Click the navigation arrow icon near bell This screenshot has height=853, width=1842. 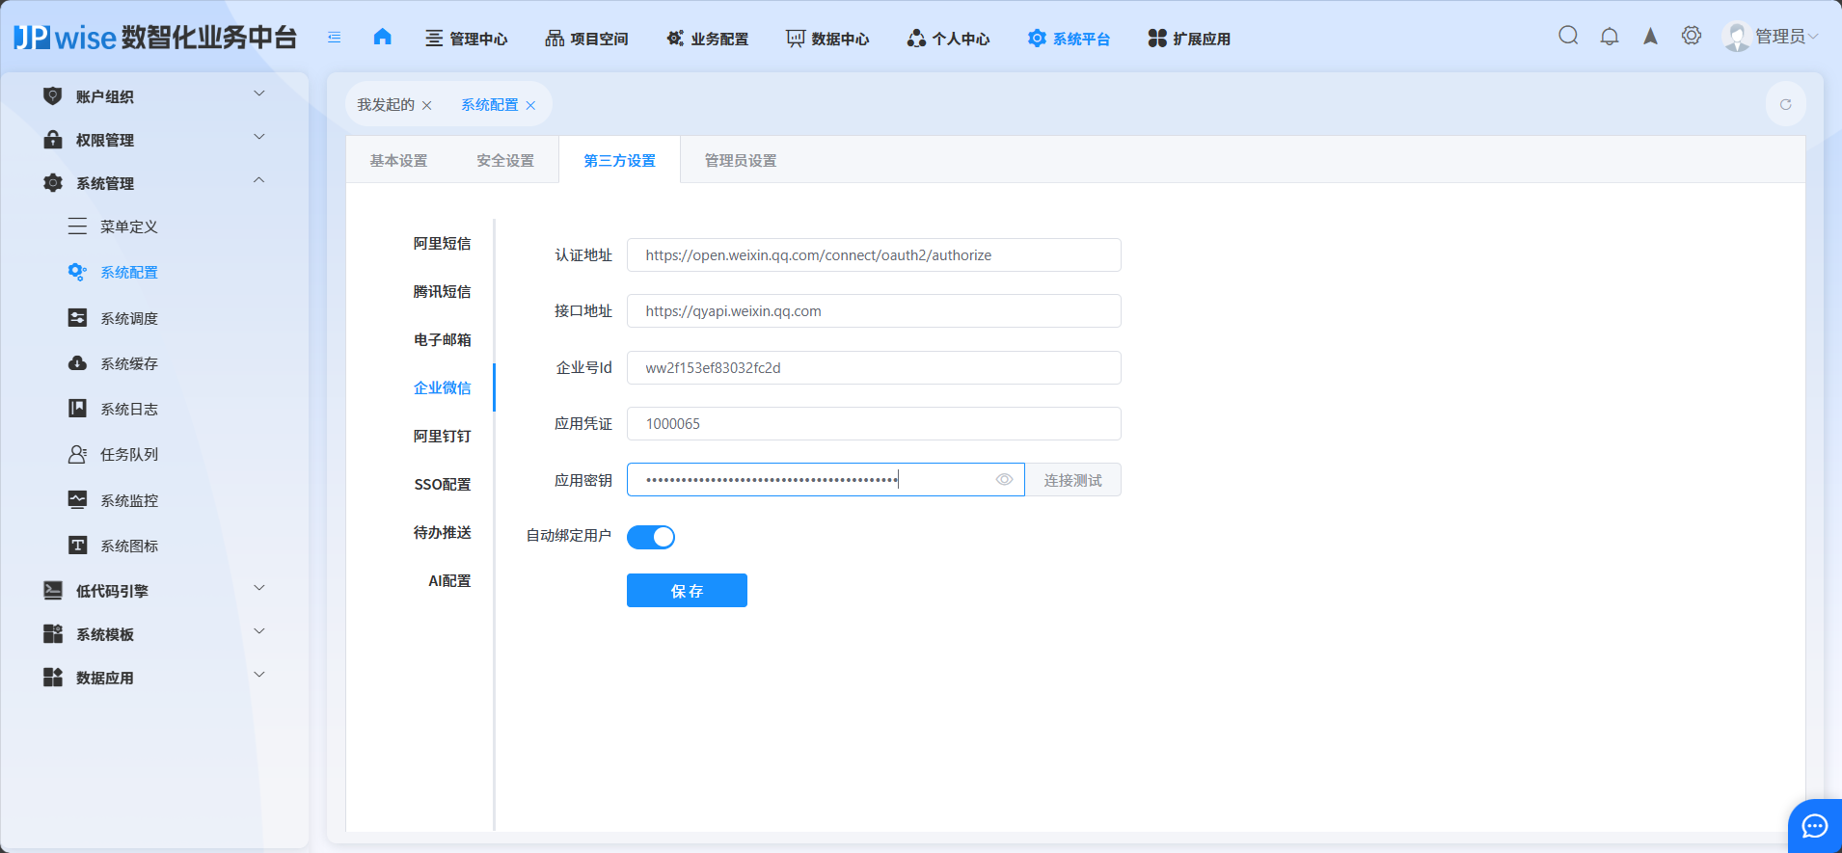[1650, 36]
